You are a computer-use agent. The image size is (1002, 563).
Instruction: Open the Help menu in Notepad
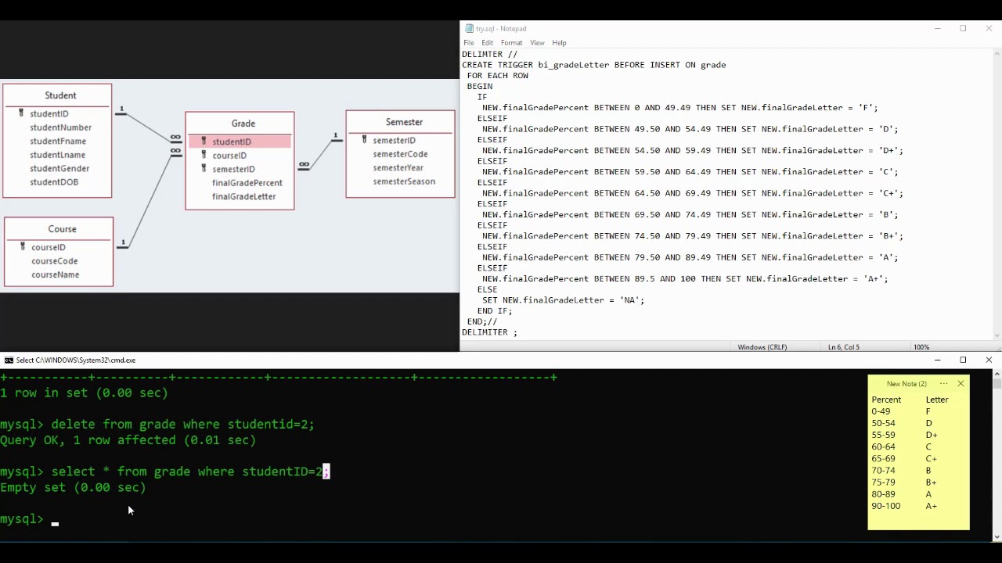coord(559,43)
